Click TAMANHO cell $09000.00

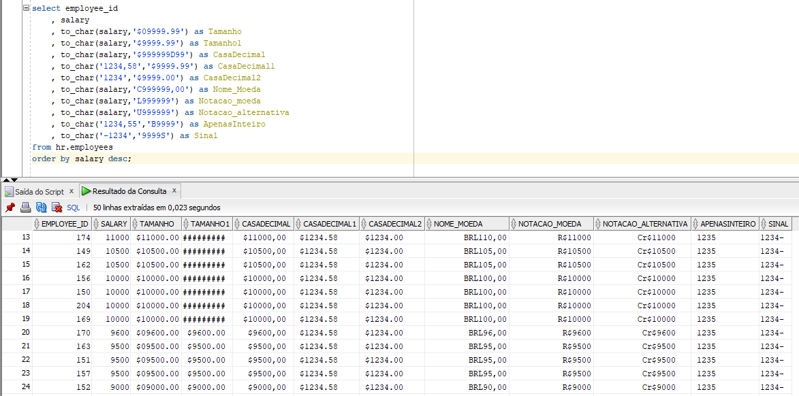[x=156, y=387]
